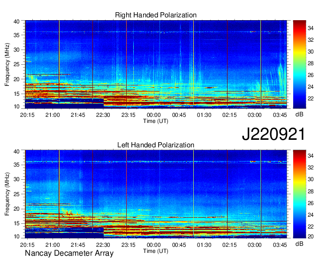Click the 15 frequency tick of right-handed plot
This screenshot has height=259, width=319.
pyautogui.click(x=16, y=94)
